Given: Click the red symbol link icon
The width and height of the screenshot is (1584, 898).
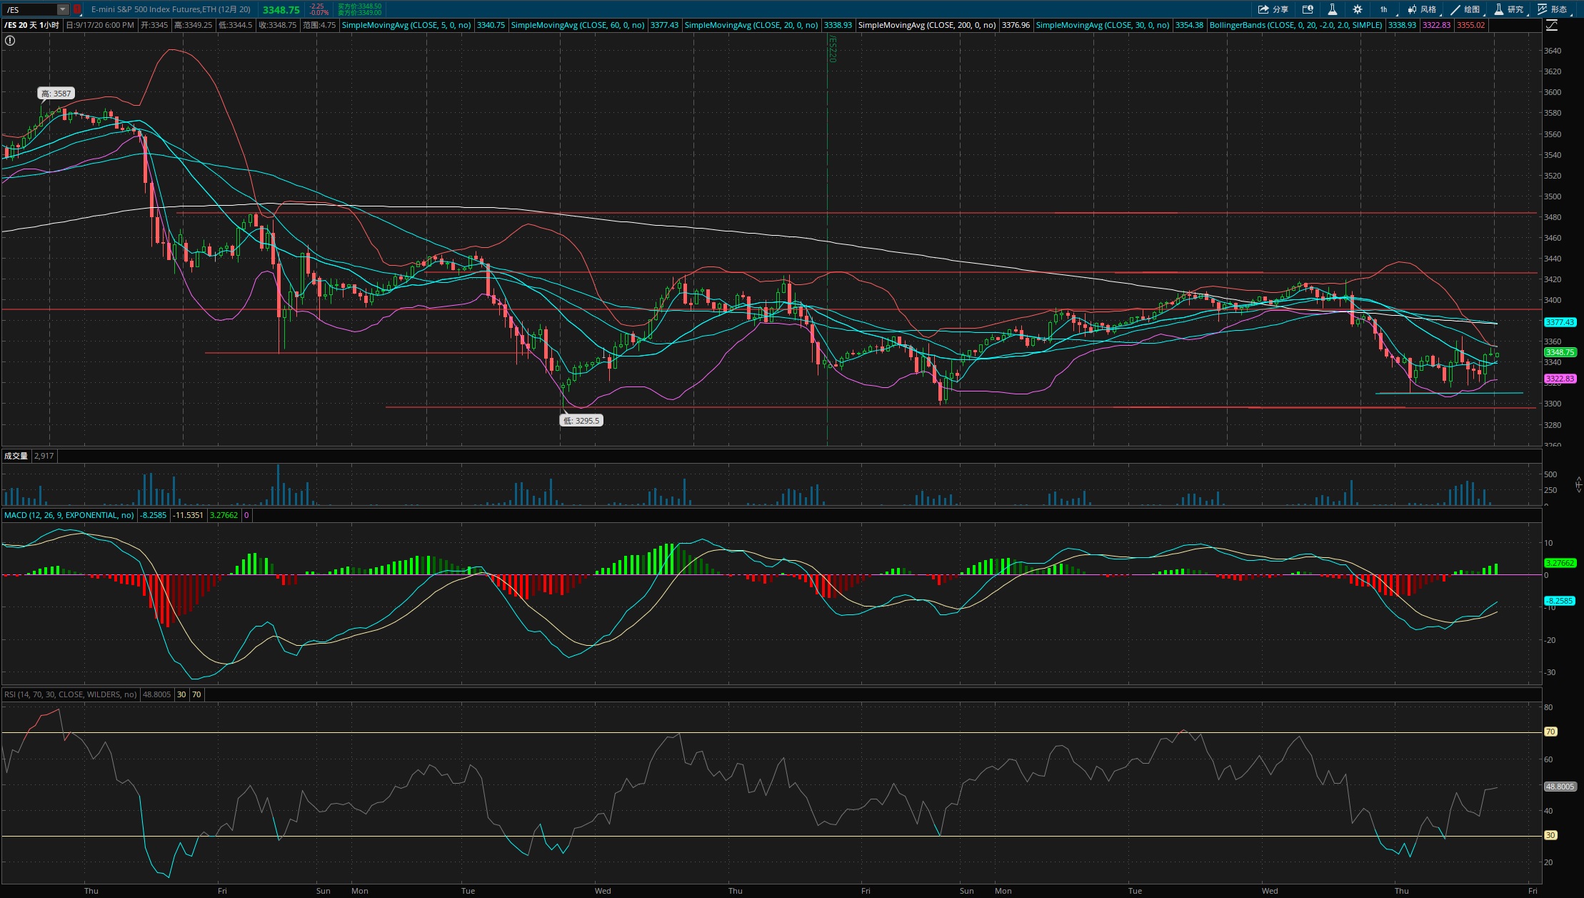Looking at the screenshot, I should pos(77,9).
